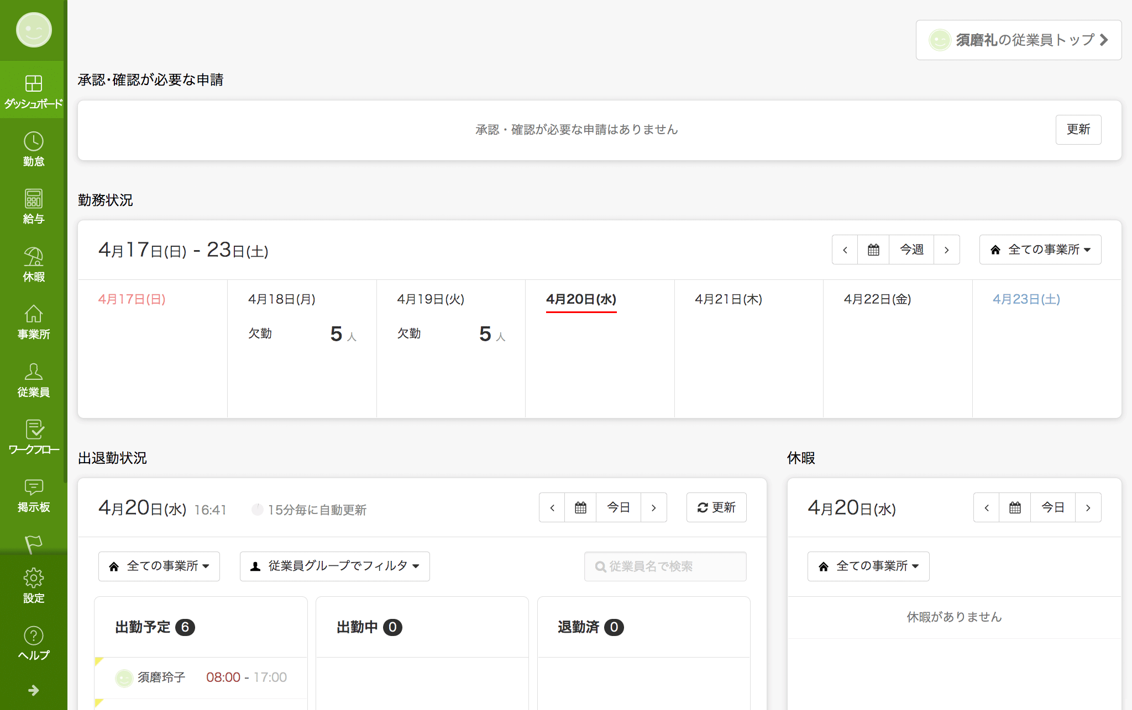Open ヘルプ question mark icon
This screenshot has width=1132, height=710.
pos(33,643)
